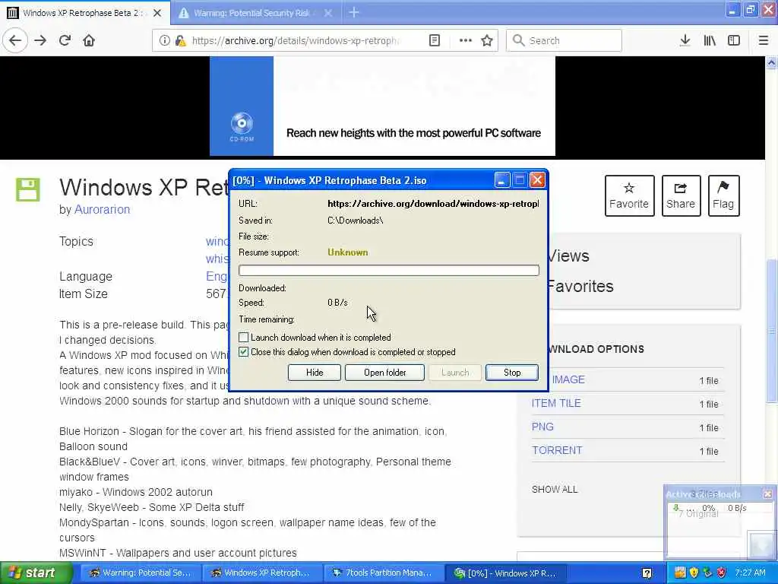Open the browser downloads arrow icon
The width and height of the screenshot is (778, 584).
click(685, 40)
